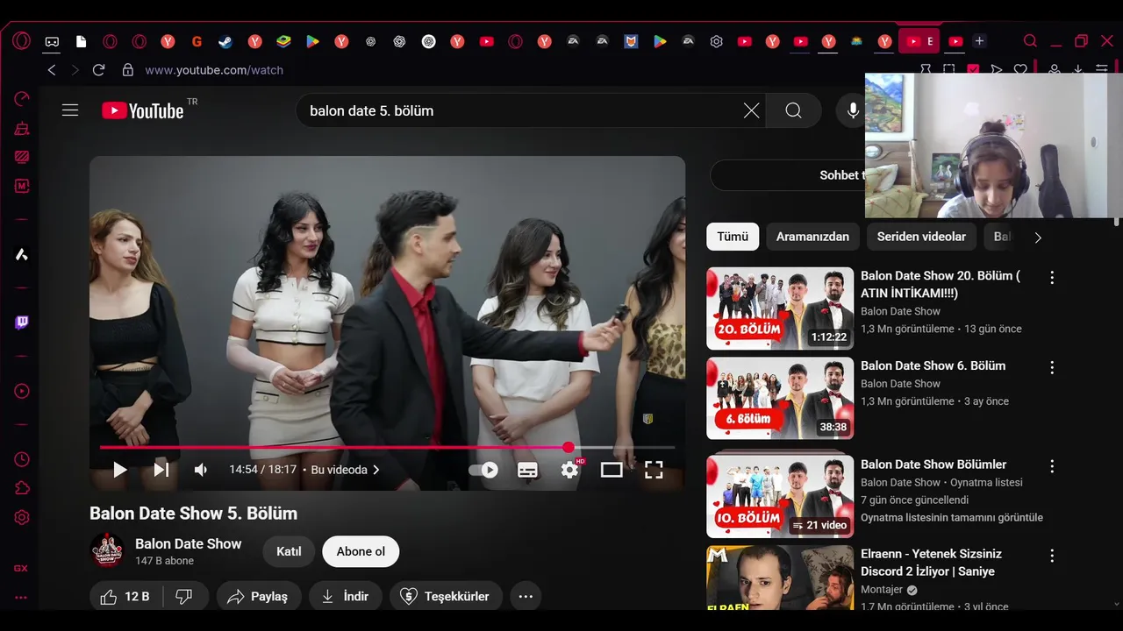Select the 'Tümü' filter chip

click(x=733, y=237)
